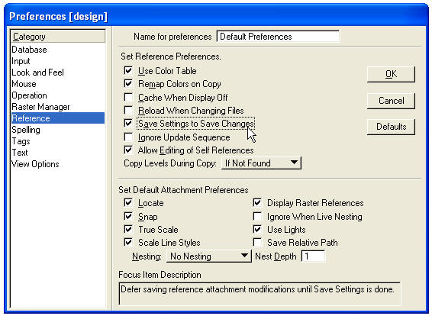Check the Save Relative Path option
This screenshot has width=432, height=316.
[257, 243]
